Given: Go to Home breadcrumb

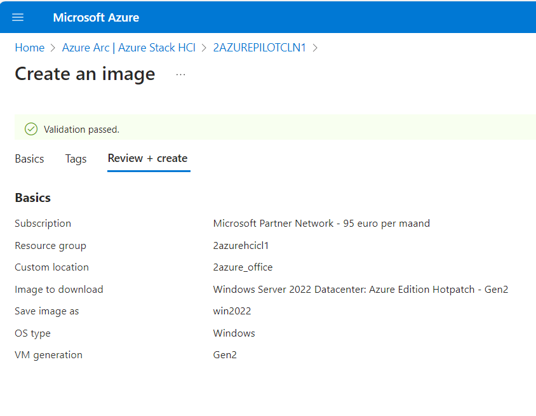Looking at the screenshot, I should pos(30,48).
